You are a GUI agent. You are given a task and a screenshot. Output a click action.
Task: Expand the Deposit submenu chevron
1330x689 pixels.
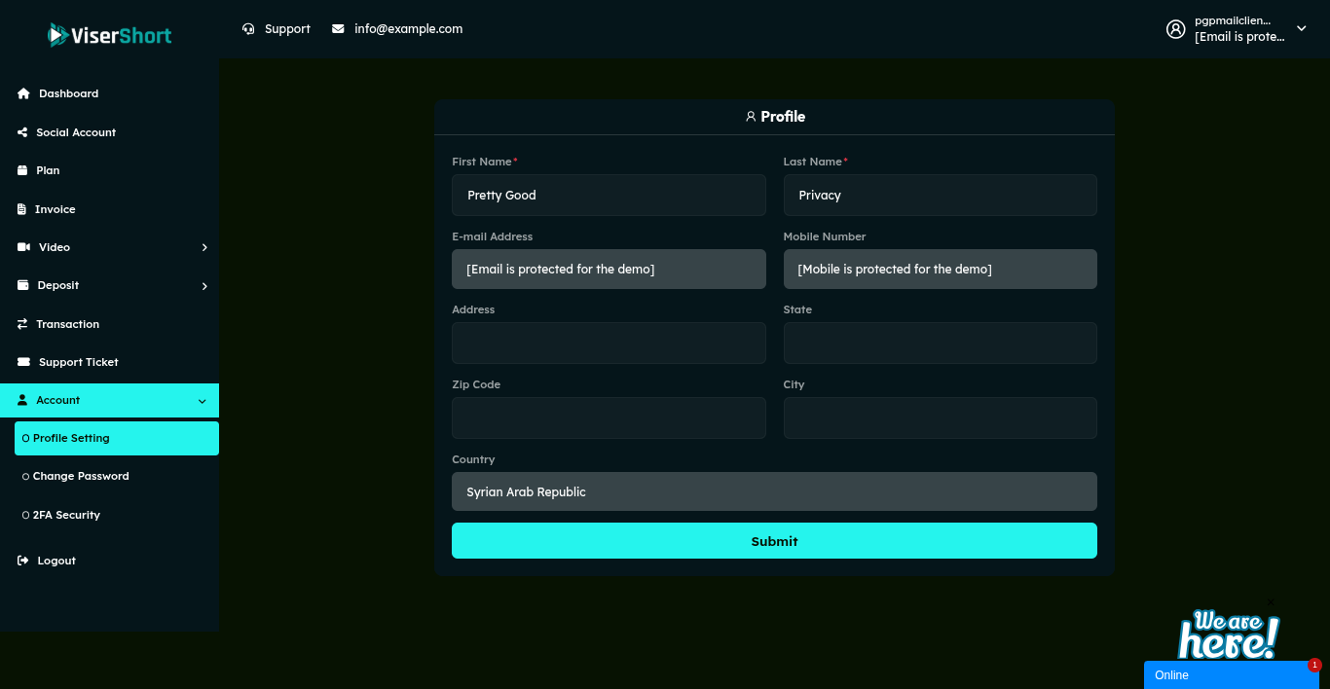(x=204, y=286)
